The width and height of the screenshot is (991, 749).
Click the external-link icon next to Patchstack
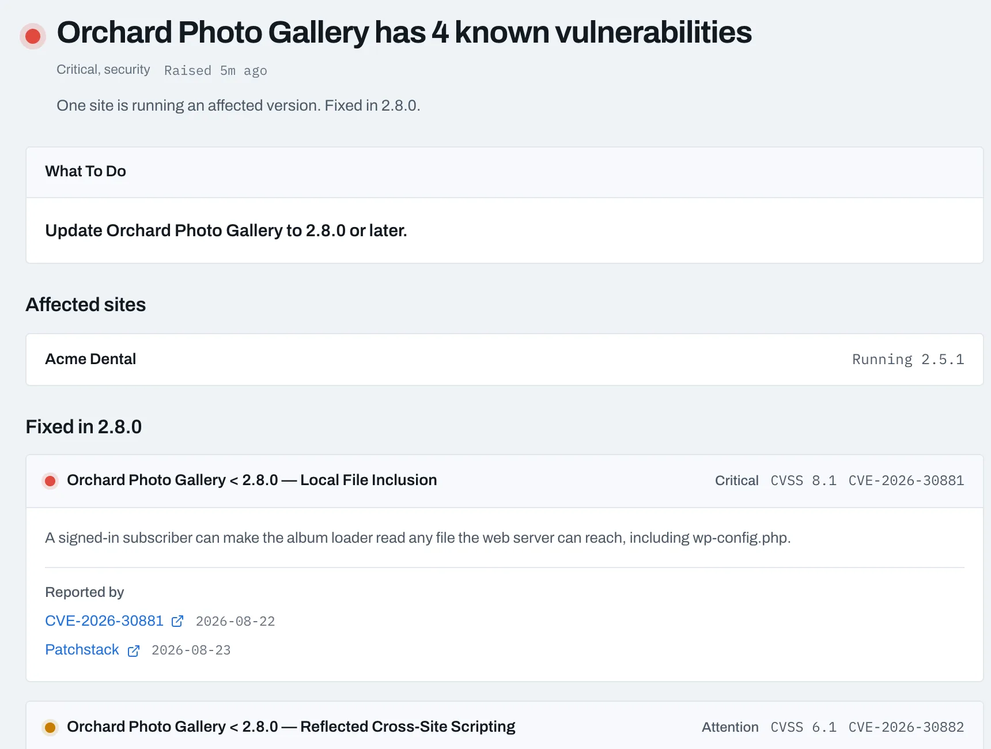[134, 650]
